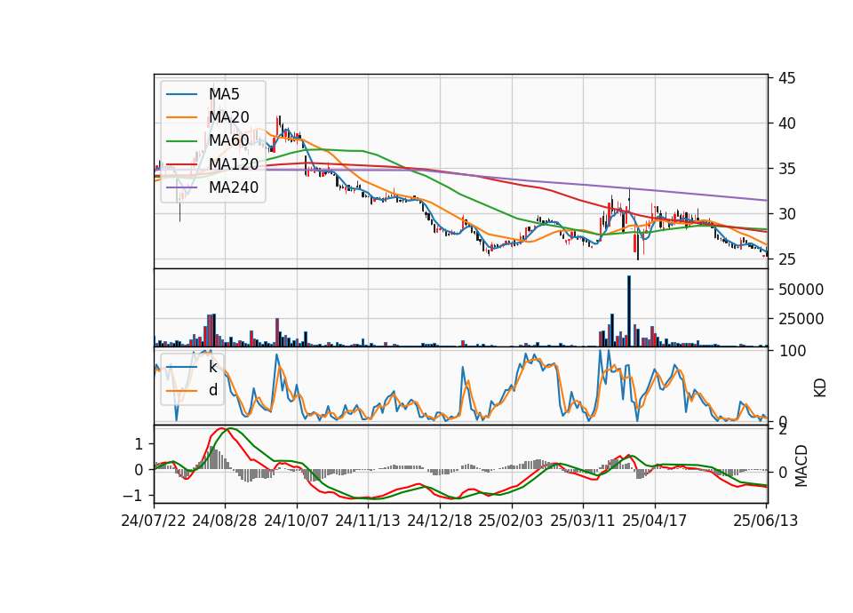Click the orange MA20 legend line sample
This screenshot has height=613, width=853.
[x=181, y=117]
